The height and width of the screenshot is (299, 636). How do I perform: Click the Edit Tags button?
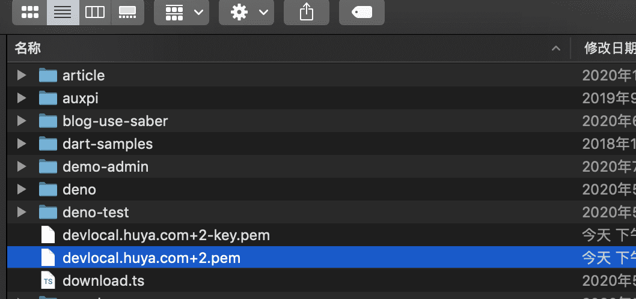[x=362, y=12]
